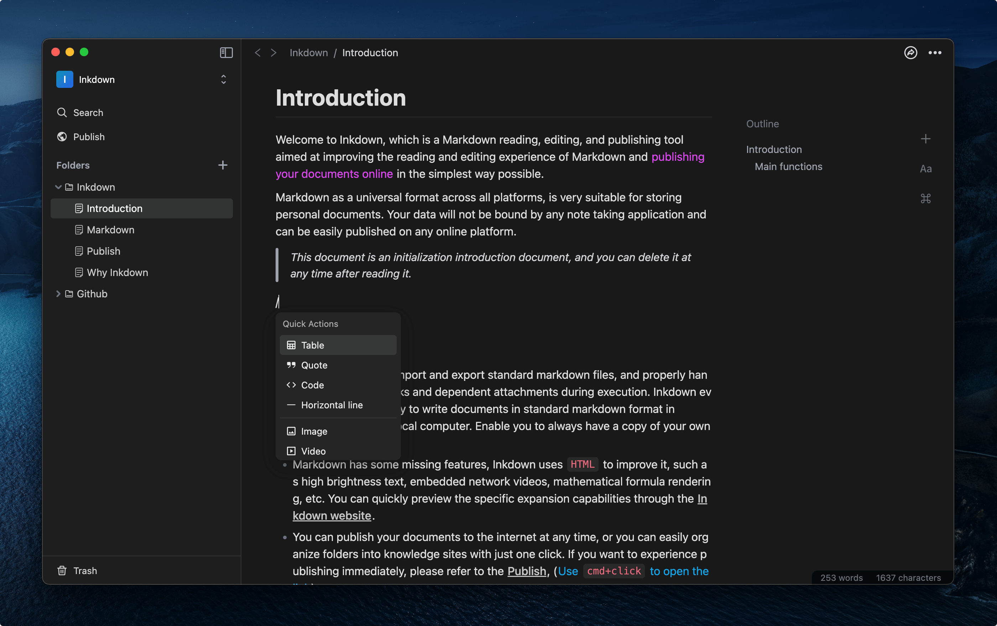
Task: Navigate back with the left arrow
Action: [257, 53]
